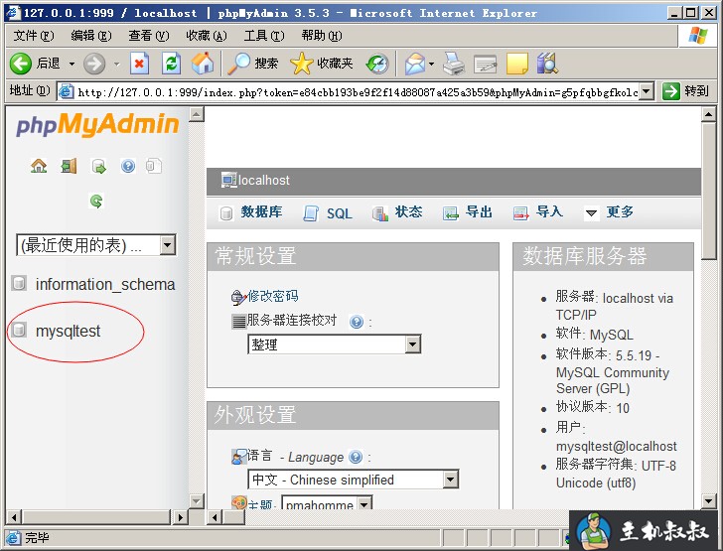The width and height of the screenshot is (723, 551).
Task: Click the help icon beside Language
Action: coord(356,457)
